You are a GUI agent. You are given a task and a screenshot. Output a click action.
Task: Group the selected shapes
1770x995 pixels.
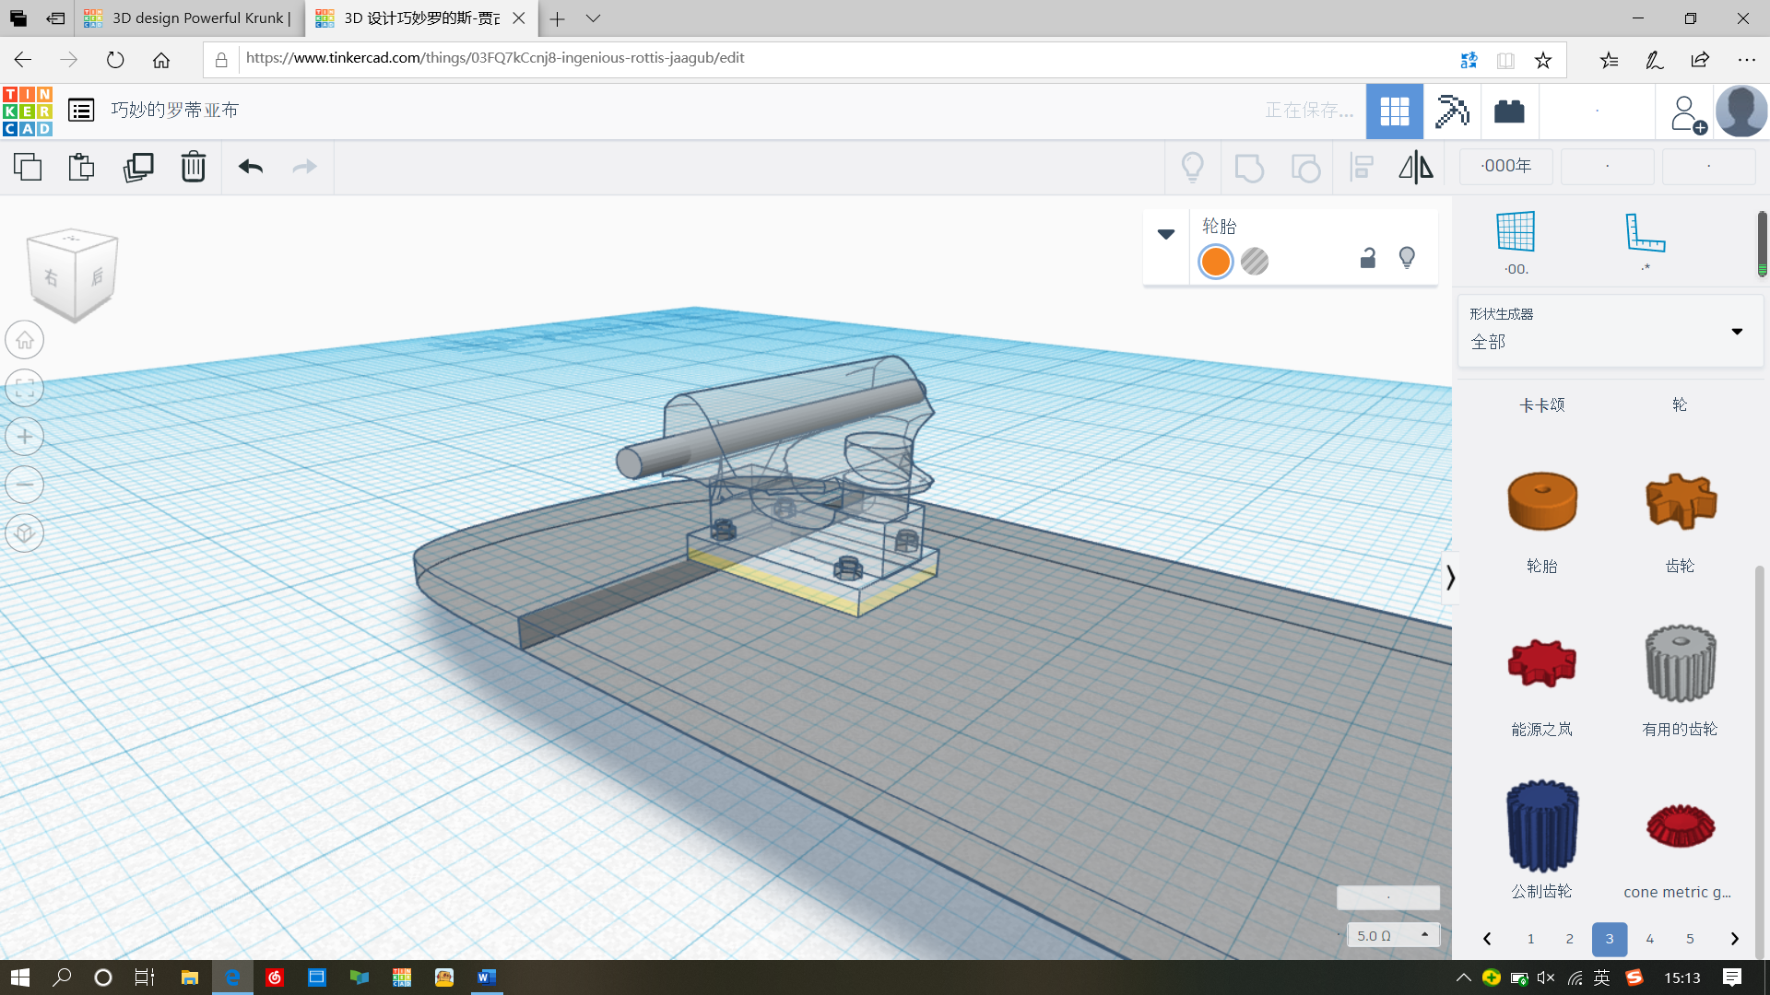pos(1249,168)
